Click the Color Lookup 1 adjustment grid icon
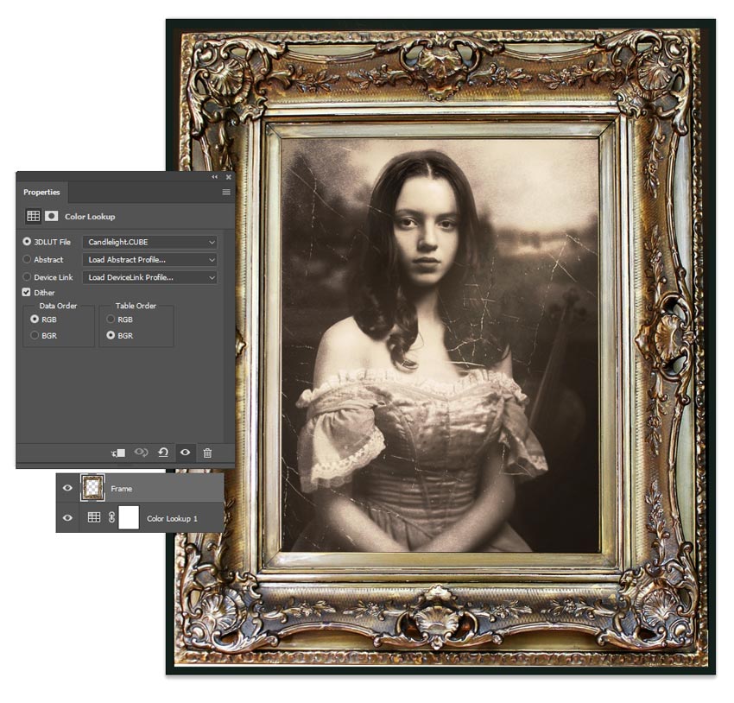 [94, 516]
